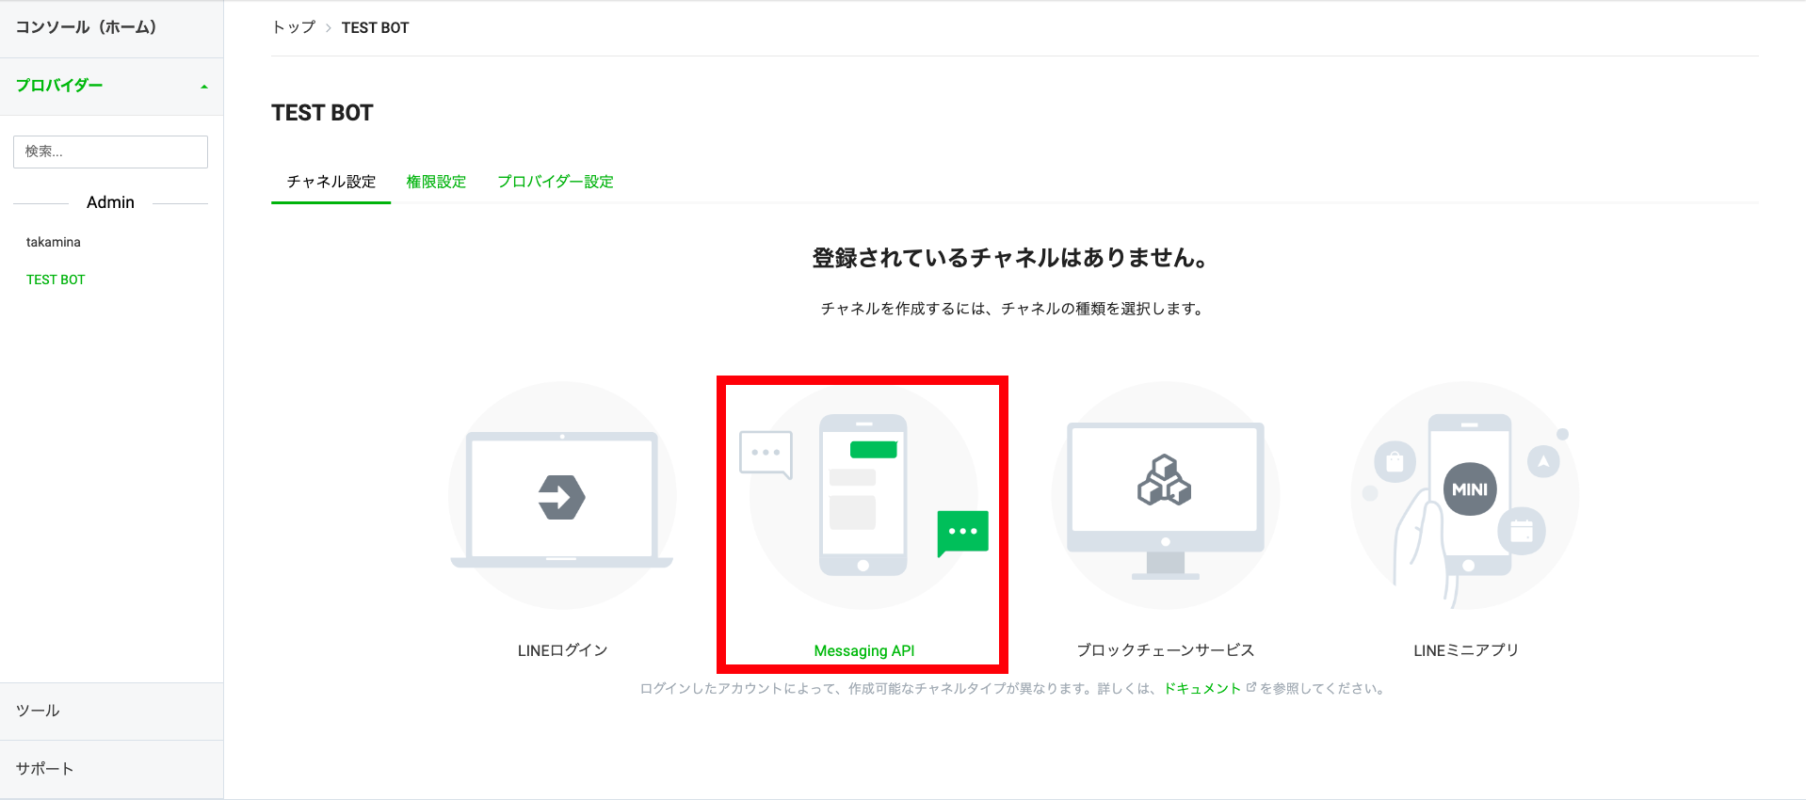The image size is (1806, 800).
Task: Switch to the チャネル設定 tab
Action: (331, 182)
